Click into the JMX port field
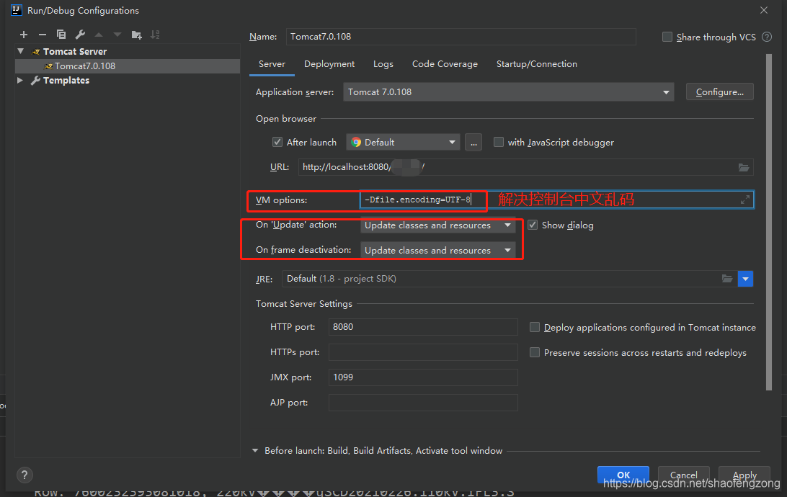This screenshot has width=787, height=497. (x=423, y=377)
